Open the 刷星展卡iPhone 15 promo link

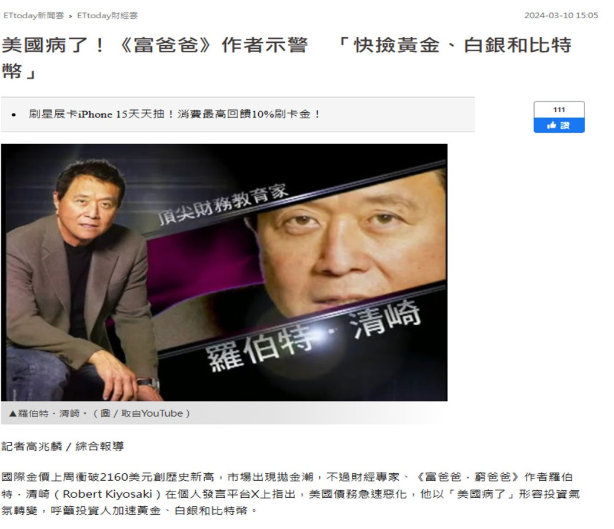(175, 114)
